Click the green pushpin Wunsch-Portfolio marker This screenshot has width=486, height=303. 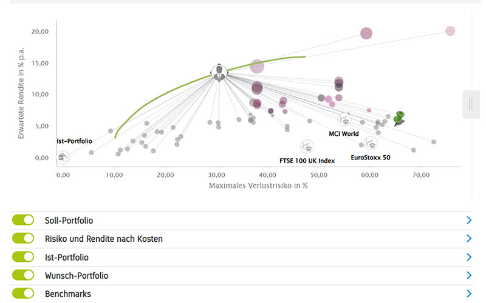point(399,117)
